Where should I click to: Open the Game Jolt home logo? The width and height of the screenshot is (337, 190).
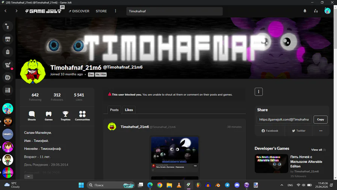tap(43, 11)
